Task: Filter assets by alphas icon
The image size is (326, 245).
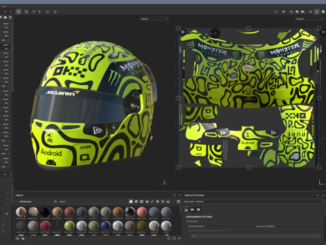Action: tap(158, 201)
